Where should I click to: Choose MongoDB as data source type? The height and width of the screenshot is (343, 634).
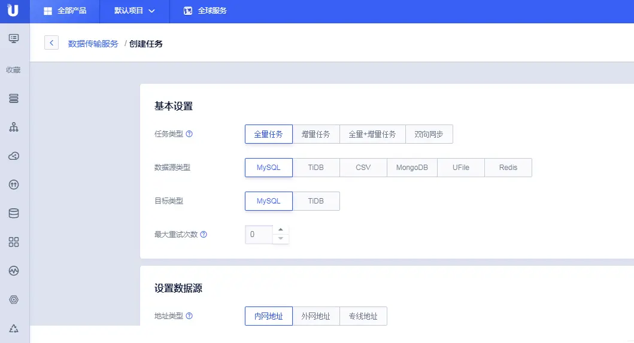(412, 168)
